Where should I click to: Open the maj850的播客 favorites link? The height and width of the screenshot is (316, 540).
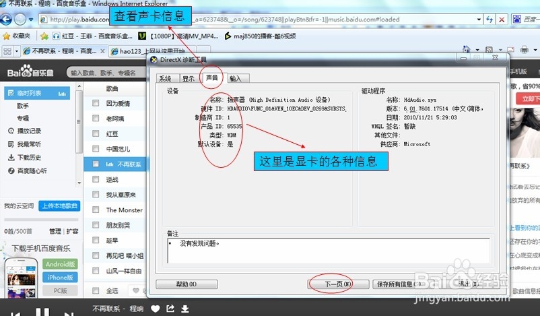(260, 36)
